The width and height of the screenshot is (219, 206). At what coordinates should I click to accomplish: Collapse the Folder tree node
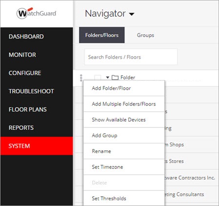point(107,78)
